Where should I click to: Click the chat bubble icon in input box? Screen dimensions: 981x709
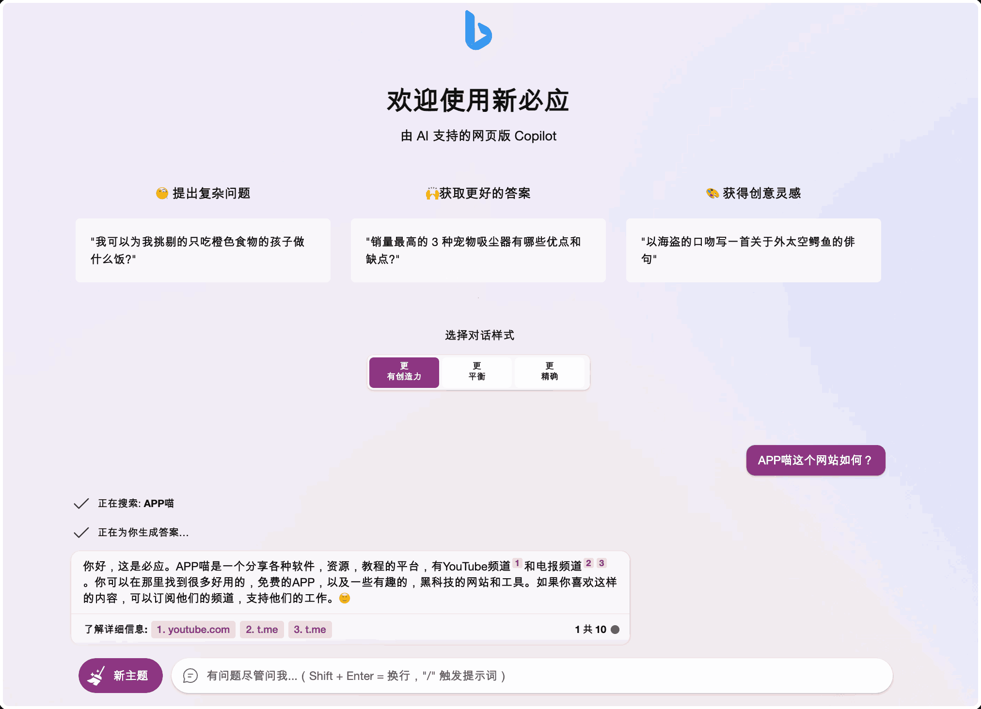(190, 676)
